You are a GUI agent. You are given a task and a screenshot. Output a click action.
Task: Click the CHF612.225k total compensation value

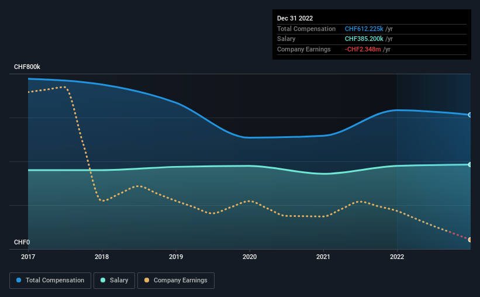tap(364, 29)
